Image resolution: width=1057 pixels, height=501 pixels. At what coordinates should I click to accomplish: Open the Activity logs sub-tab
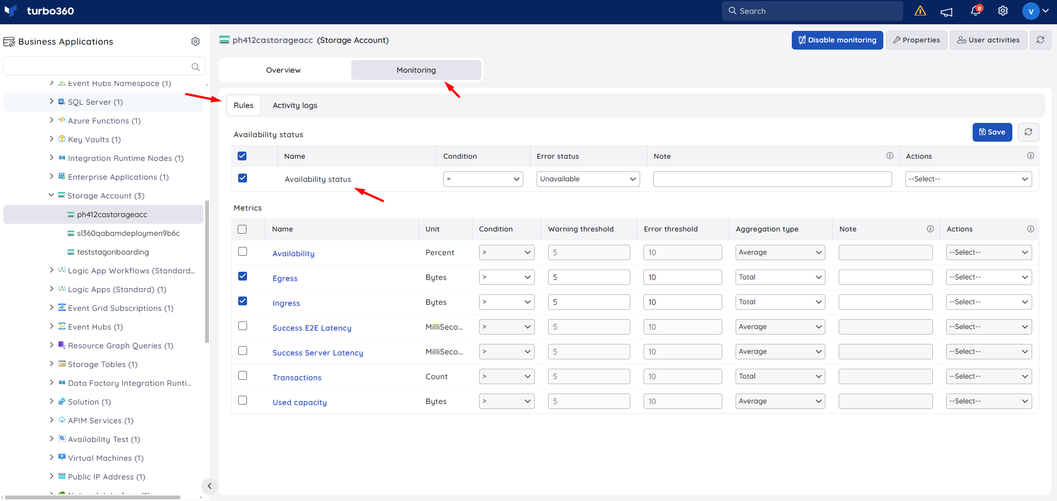295,105
